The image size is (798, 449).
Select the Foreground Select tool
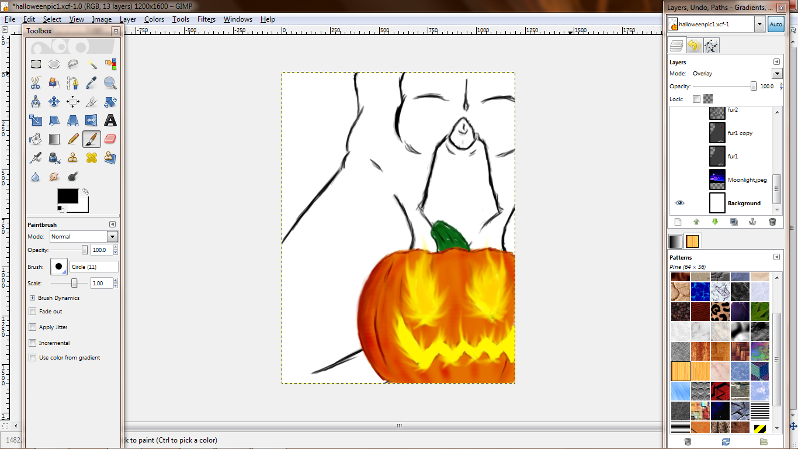(x=54, y=83)
